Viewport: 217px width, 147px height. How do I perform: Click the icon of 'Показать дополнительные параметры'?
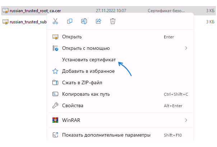coord(55,135)
